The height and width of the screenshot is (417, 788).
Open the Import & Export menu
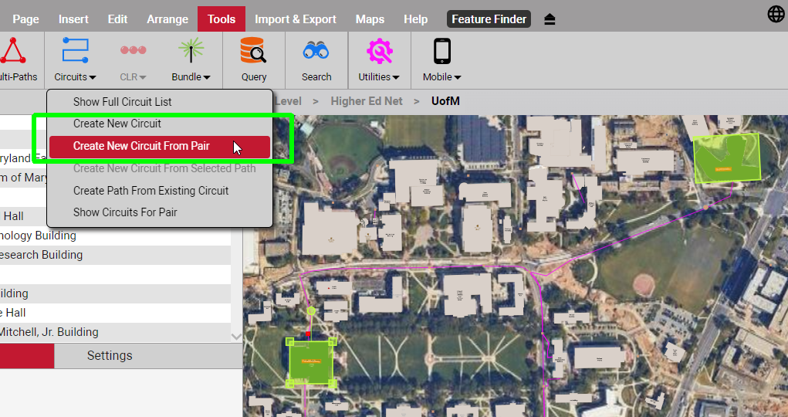pos(295,19)
